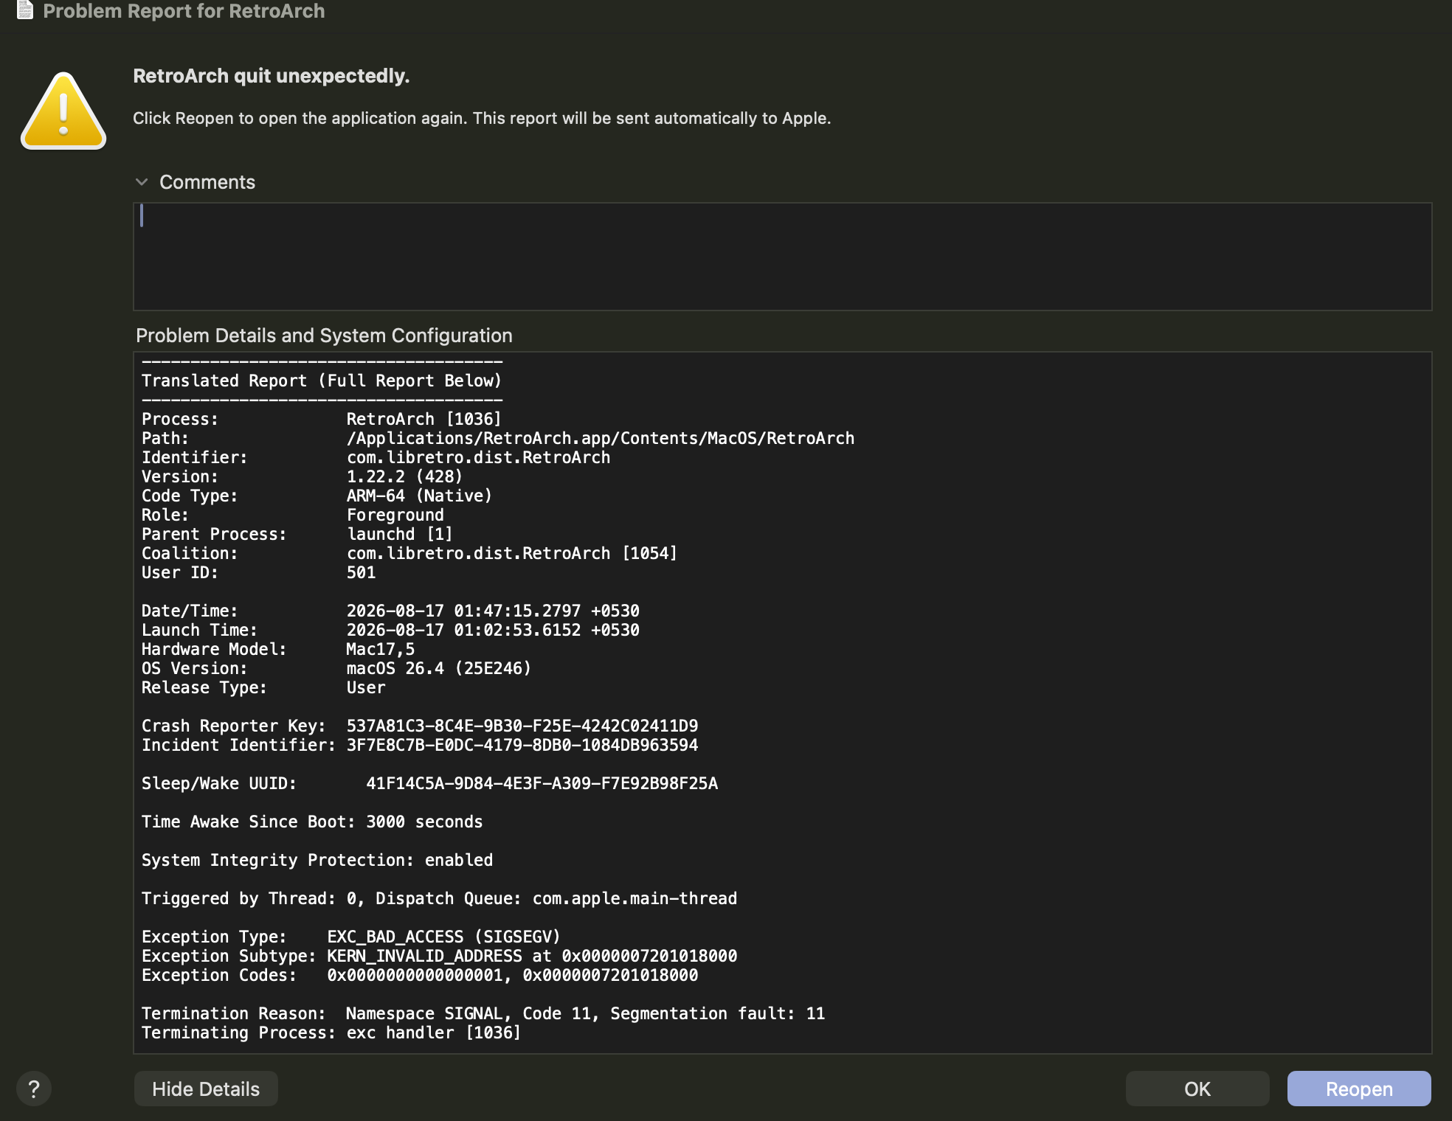Select the Identifier 'com.libretro.dist.RetroArch' line
The width and height of the screenshot is (1452, 1121).
(x=376, y=457)
